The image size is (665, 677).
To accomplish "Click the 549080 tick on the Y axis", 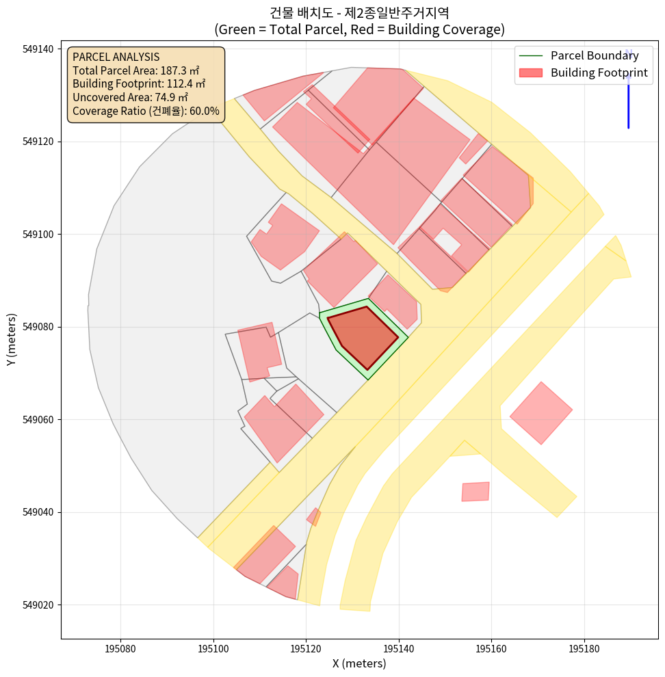I will (x=38, y=327).
